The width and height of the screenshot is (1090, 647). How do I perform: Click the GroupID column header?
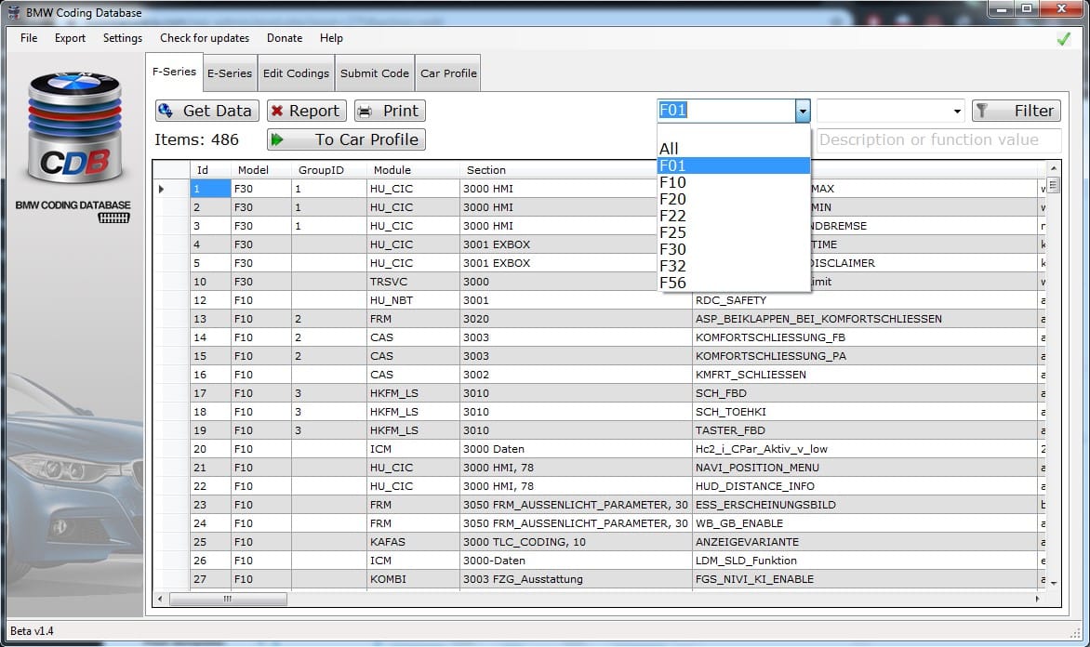coord(329,169)
